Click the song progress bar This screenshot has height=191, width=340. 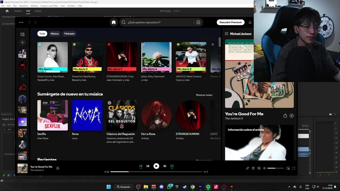pos(156,172)
